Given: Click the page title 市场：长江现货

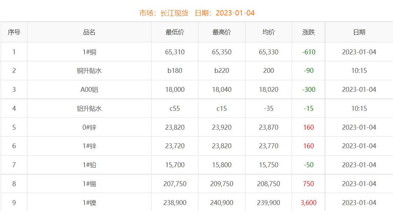Looking at the screenshot, I should tap(164, 13).
